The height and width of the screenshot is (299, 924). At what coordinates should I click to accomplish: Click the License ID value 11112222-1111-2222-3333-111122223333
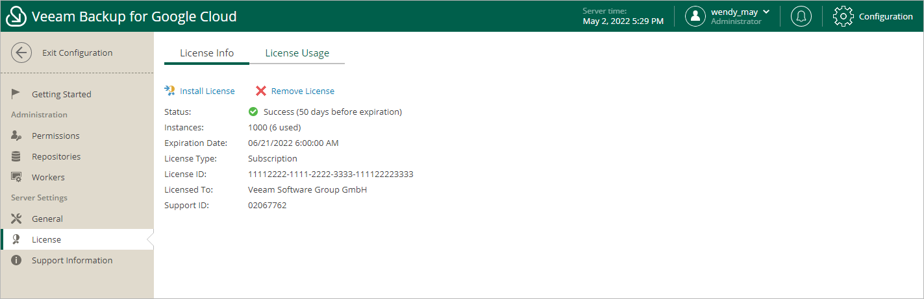(x=331, y=174)
